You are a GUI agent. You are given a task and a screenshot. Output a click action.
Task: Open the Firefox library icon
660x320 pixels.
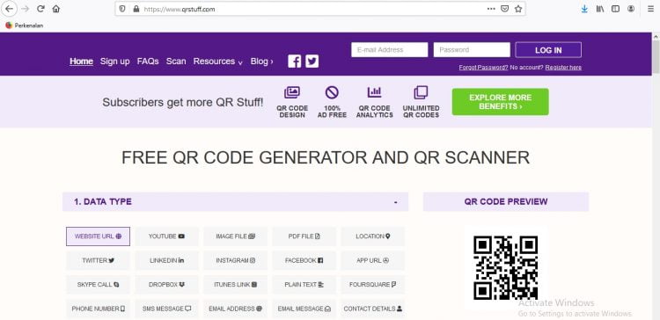[600, 9]
